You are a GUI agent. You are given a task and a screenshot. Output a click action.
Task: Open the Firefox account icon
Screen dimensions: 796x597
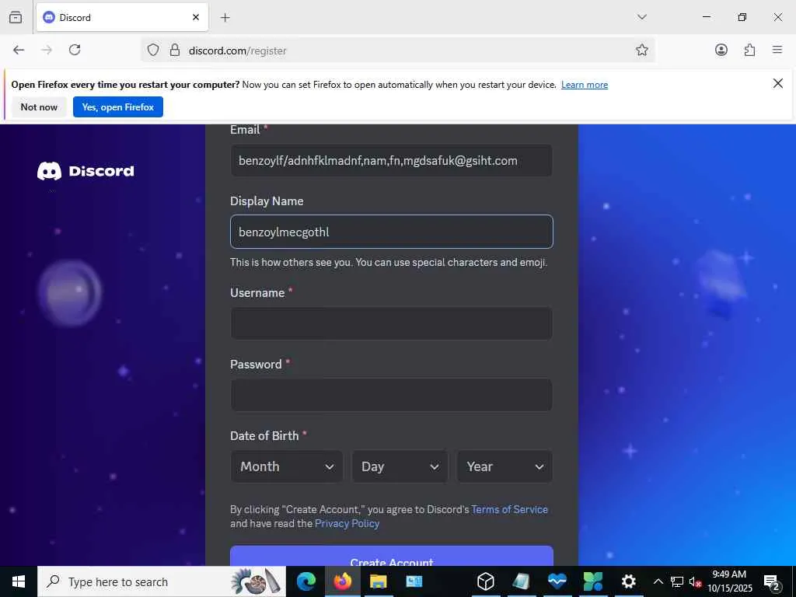(721, 50)
